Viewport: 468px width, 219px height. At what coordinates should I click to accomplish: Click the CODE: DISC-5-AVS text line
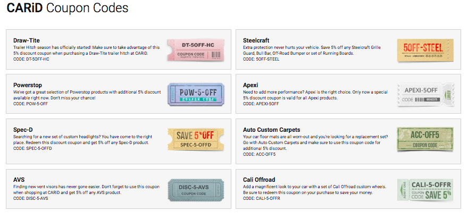click(31, 198)
